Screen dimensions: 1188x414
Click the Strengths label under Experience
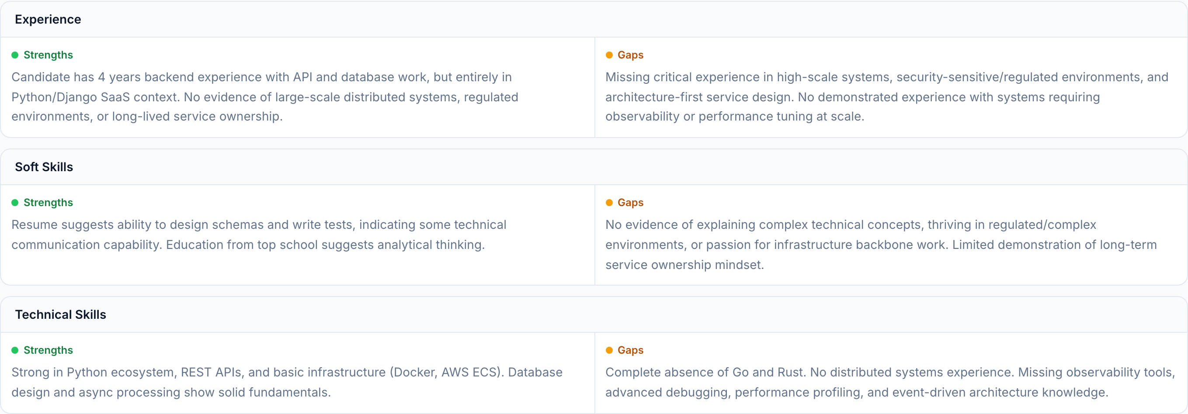click(48, 55)
